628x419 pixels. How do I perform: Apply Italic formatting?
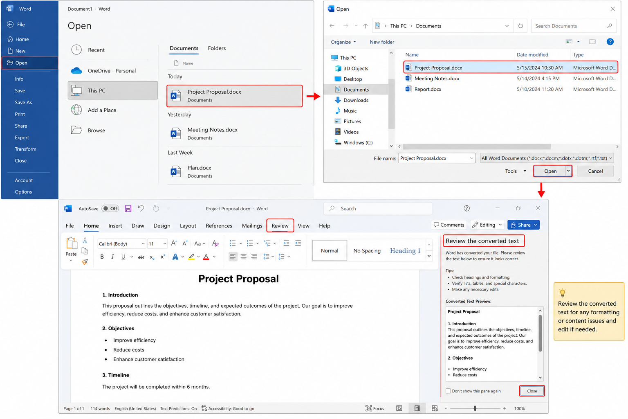click(112, 257)
